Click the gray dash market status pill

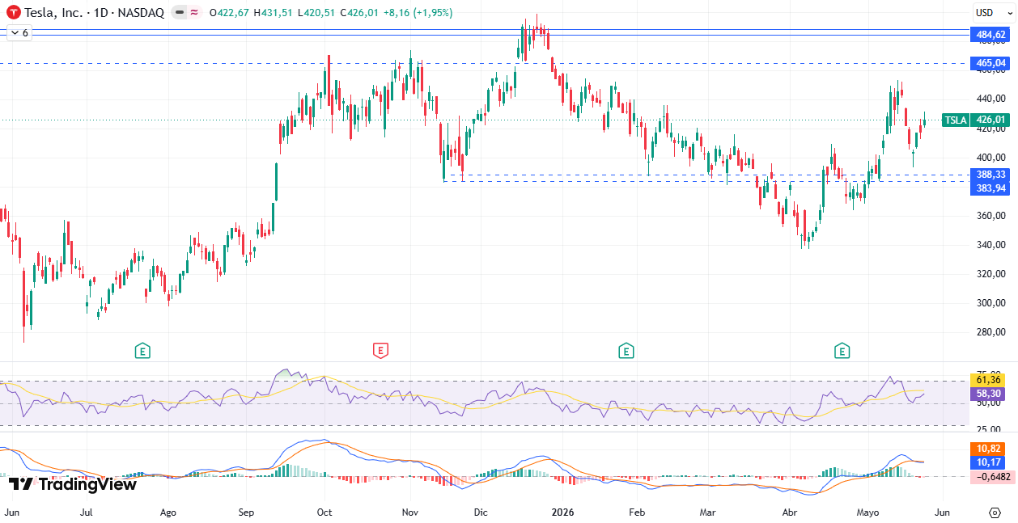point(178,13)
